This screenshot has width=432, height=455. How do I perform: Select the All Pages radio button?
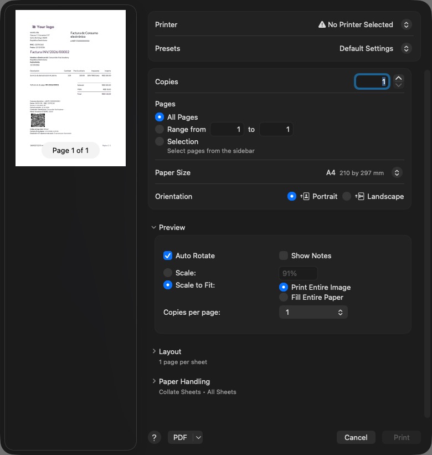coord(160,117)
